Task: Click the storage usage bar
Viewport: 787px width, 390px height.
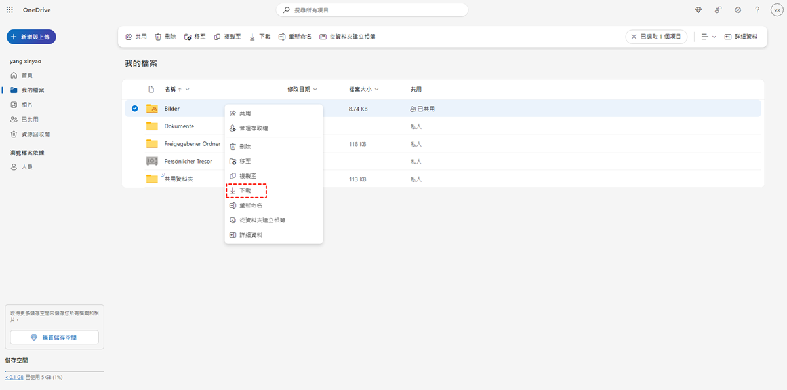Action: 54,371
